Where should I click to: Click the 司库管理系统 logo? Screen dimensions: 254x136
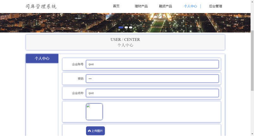tap(41, 6)
